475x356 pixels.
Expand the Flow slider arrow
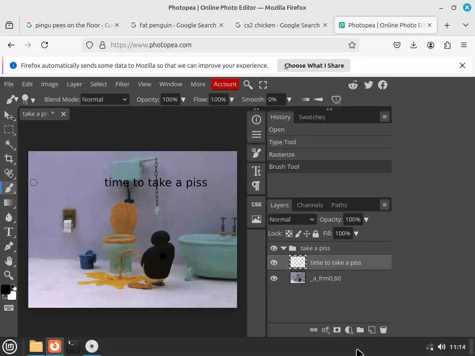coord(232,100)
